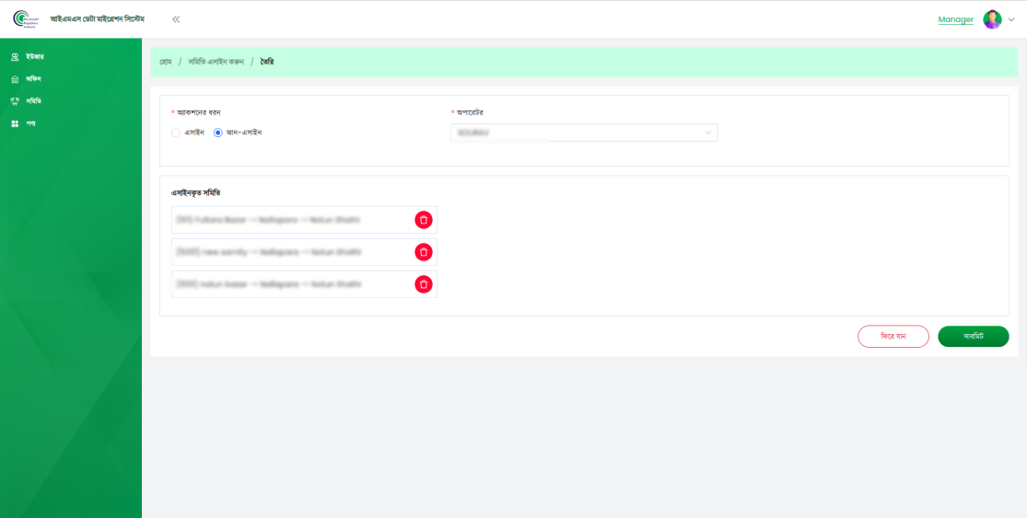Click the organization logo in the header
This screenshot has width=1027, height=518.
pyautogui.click(x=26, y=19)
